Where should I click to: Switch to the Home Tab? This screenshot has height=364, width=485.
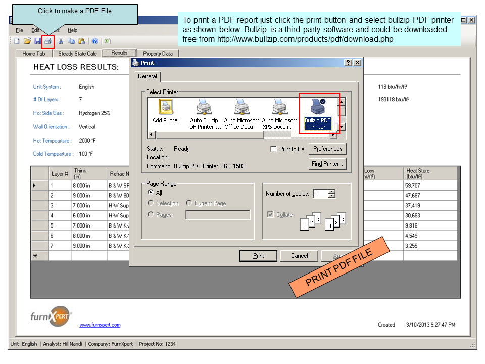(34, 54)
